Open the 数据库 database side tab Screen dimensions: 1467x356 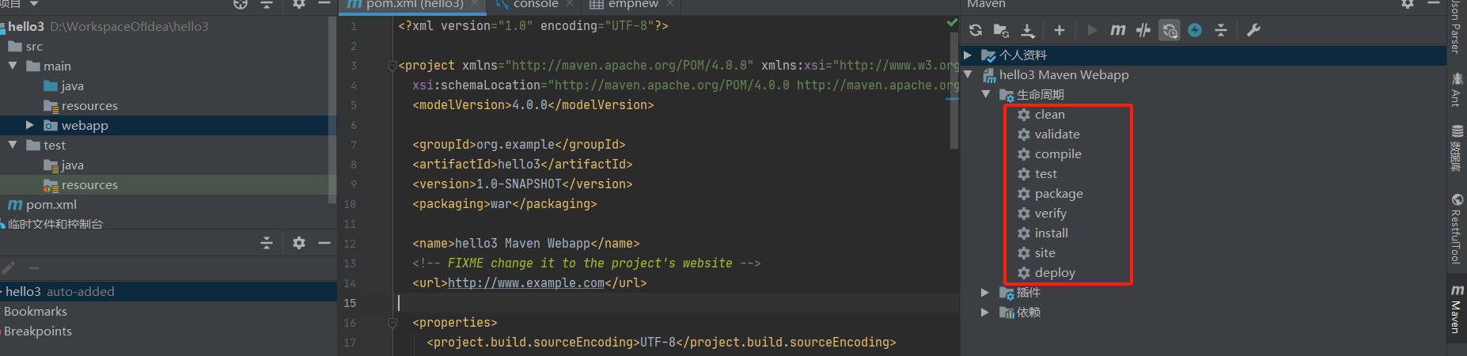(1456, 149)
